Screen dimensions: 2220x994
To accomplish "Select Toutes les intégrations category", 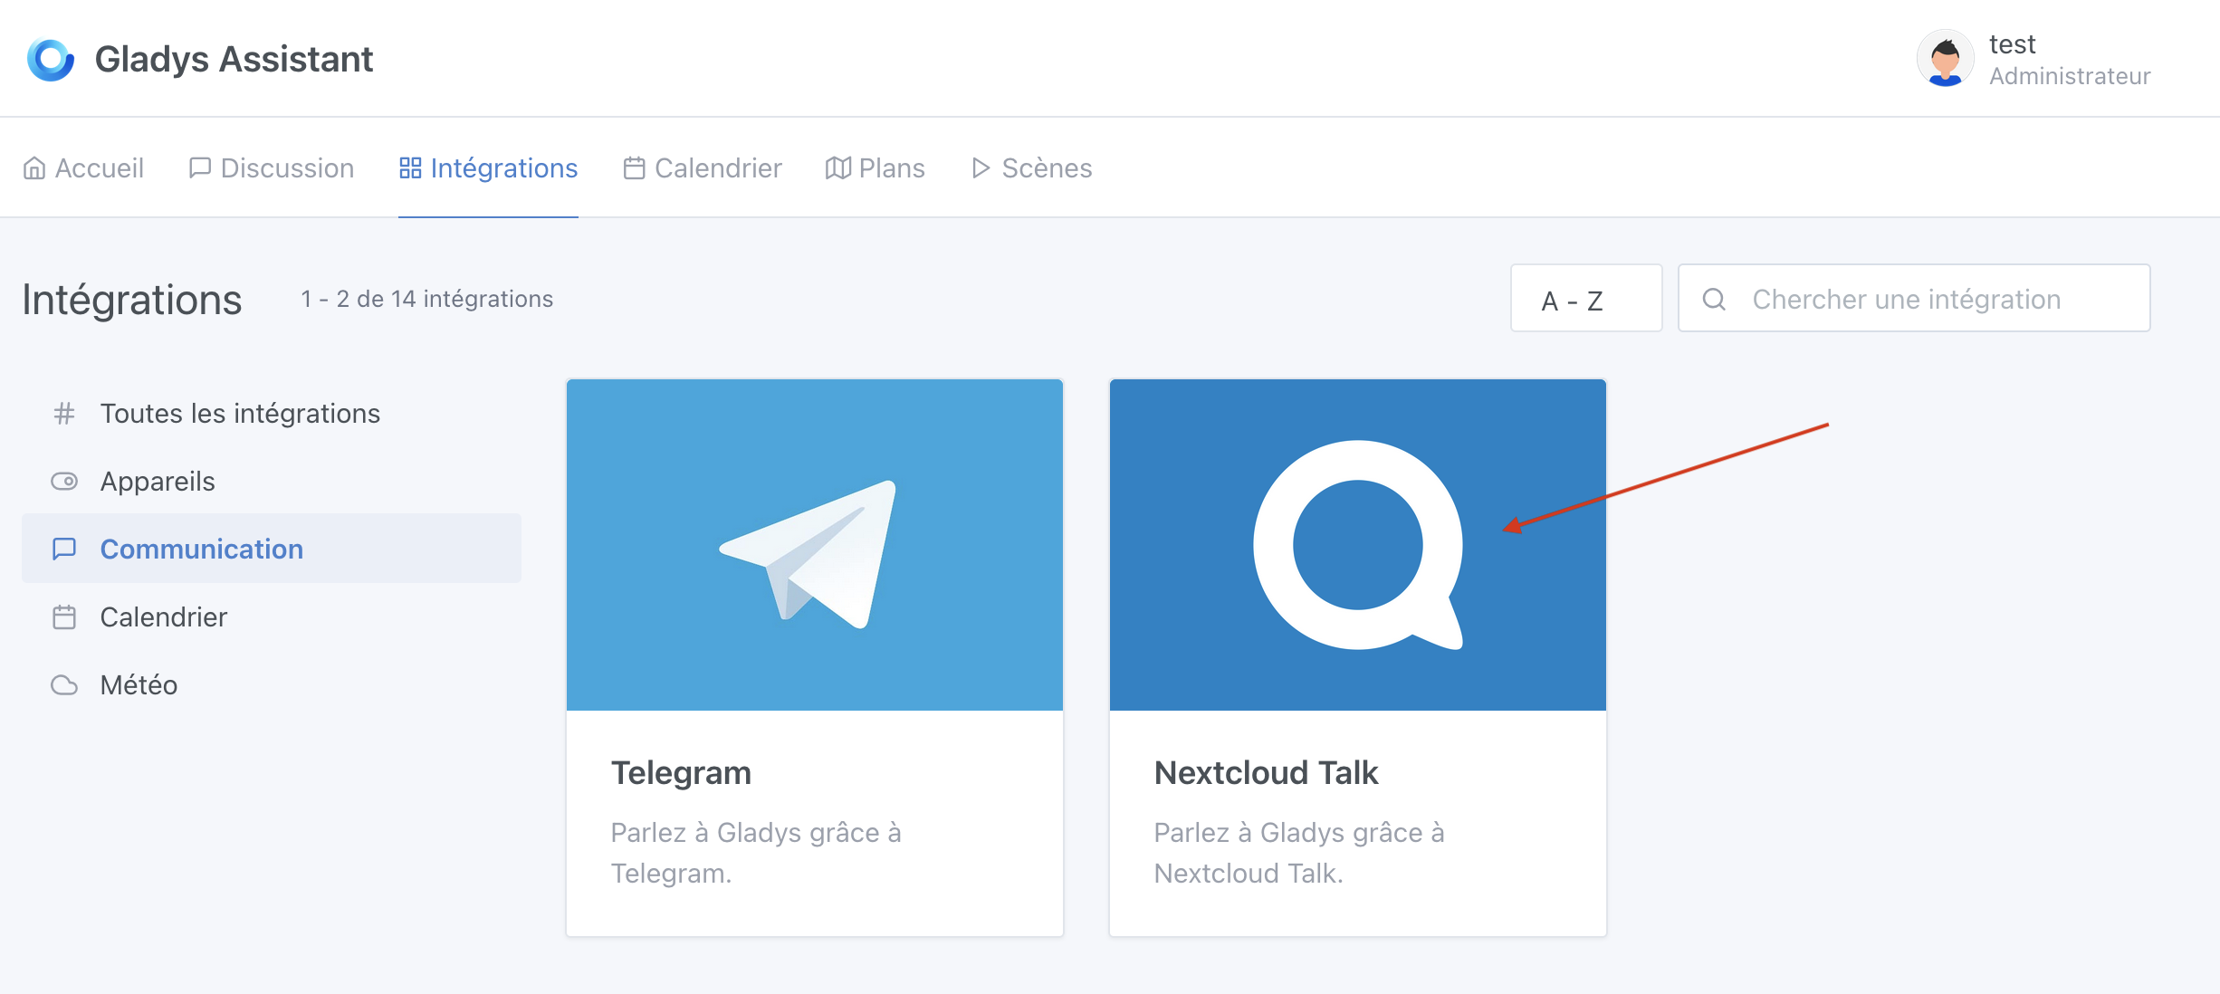I will (x=240, y=413).
